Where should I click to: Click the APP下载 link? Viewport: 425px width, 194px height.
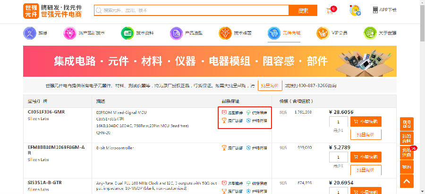point(385,10)
